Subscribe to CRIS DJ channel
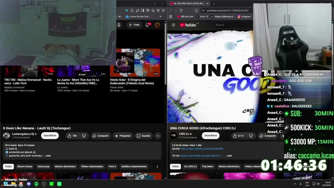Viewport: 334px width, 188px height. tap(211, 136)
